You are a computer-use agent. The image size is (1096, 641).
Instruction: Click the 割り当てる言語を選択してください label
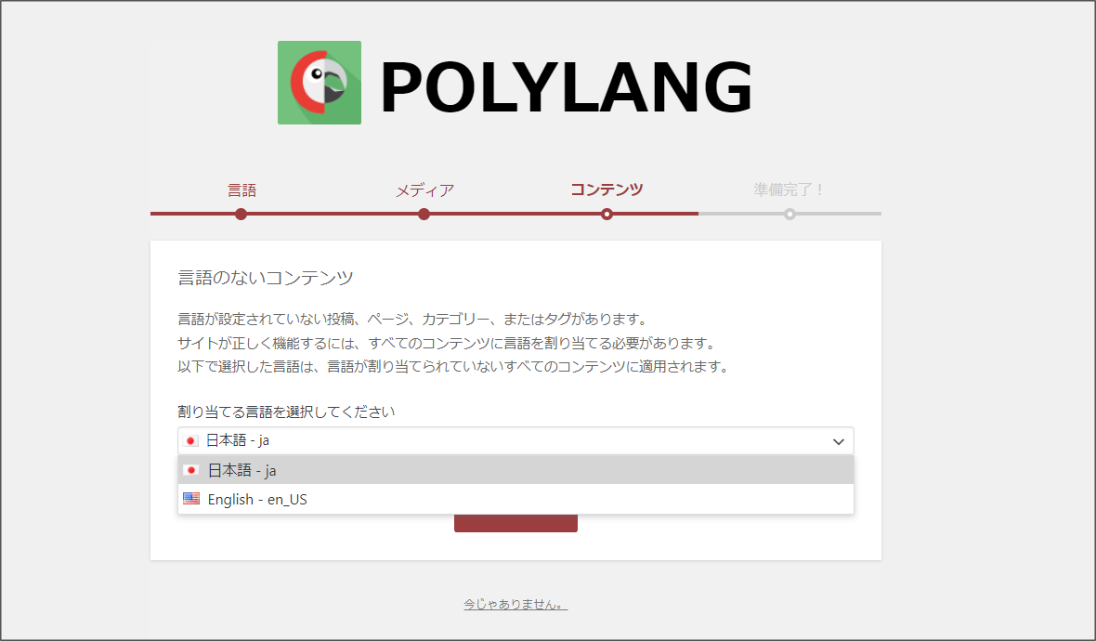[286, 412]
